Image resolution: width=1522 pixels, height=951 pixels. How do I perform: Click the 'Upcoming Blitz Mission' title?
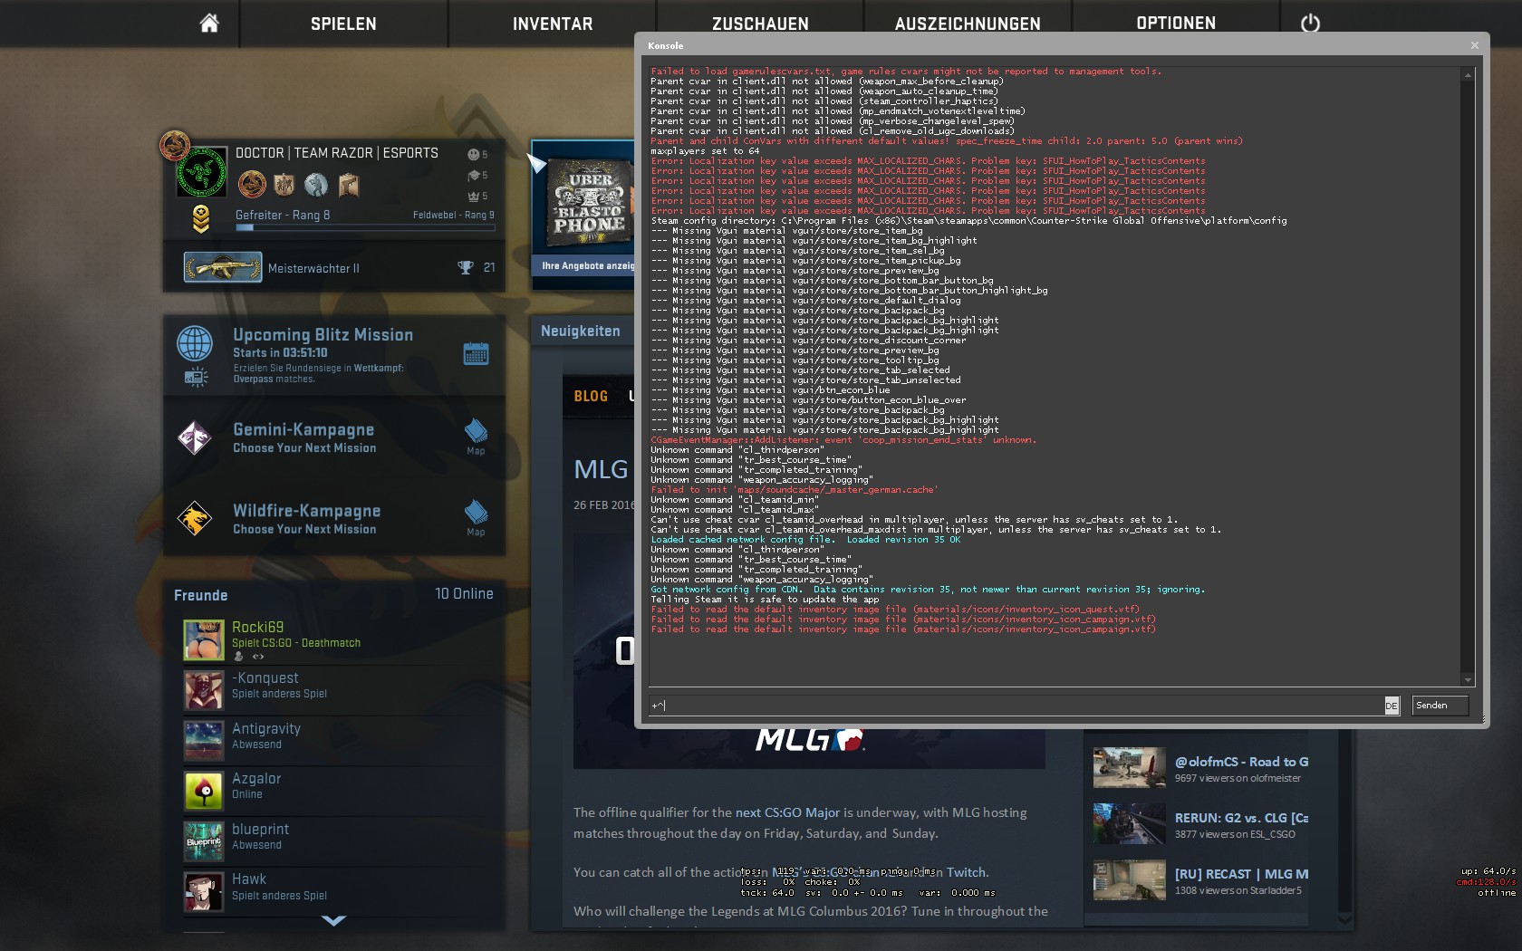[323, 335]
